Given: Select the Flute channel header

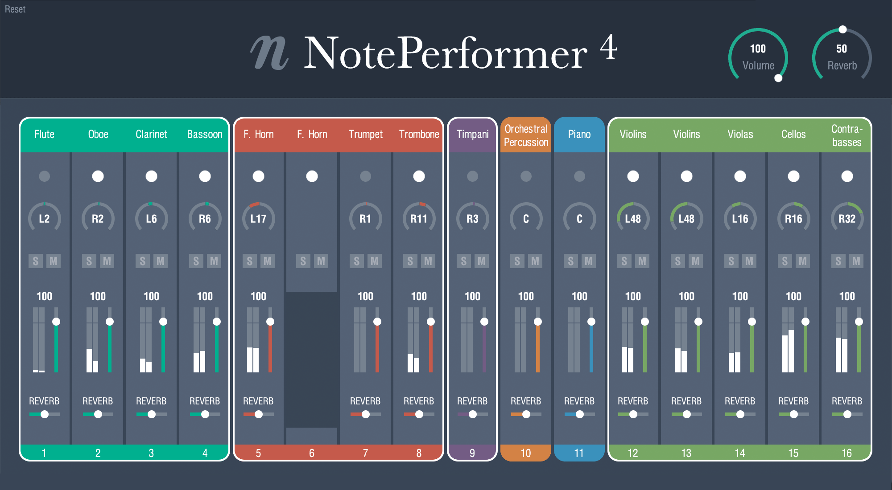Looking at the screenshot, I should click(x=45, y=135).
